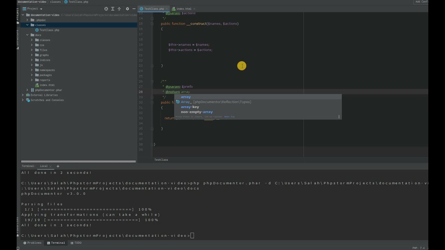Open the Terminal tool window button
Image resolution: width=445 pixels, height=250 pixels.
[56, 243]
